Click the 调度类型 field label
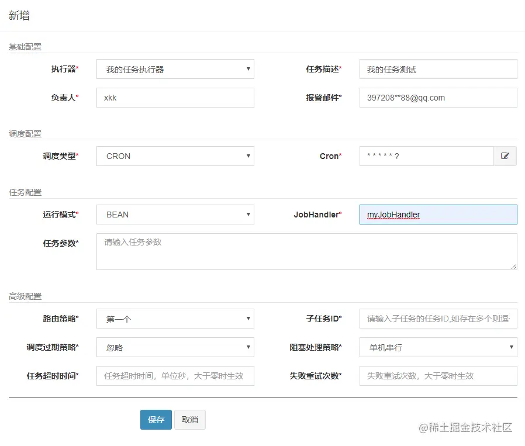This screenshot has width=525, height=446. coord(61,156)
